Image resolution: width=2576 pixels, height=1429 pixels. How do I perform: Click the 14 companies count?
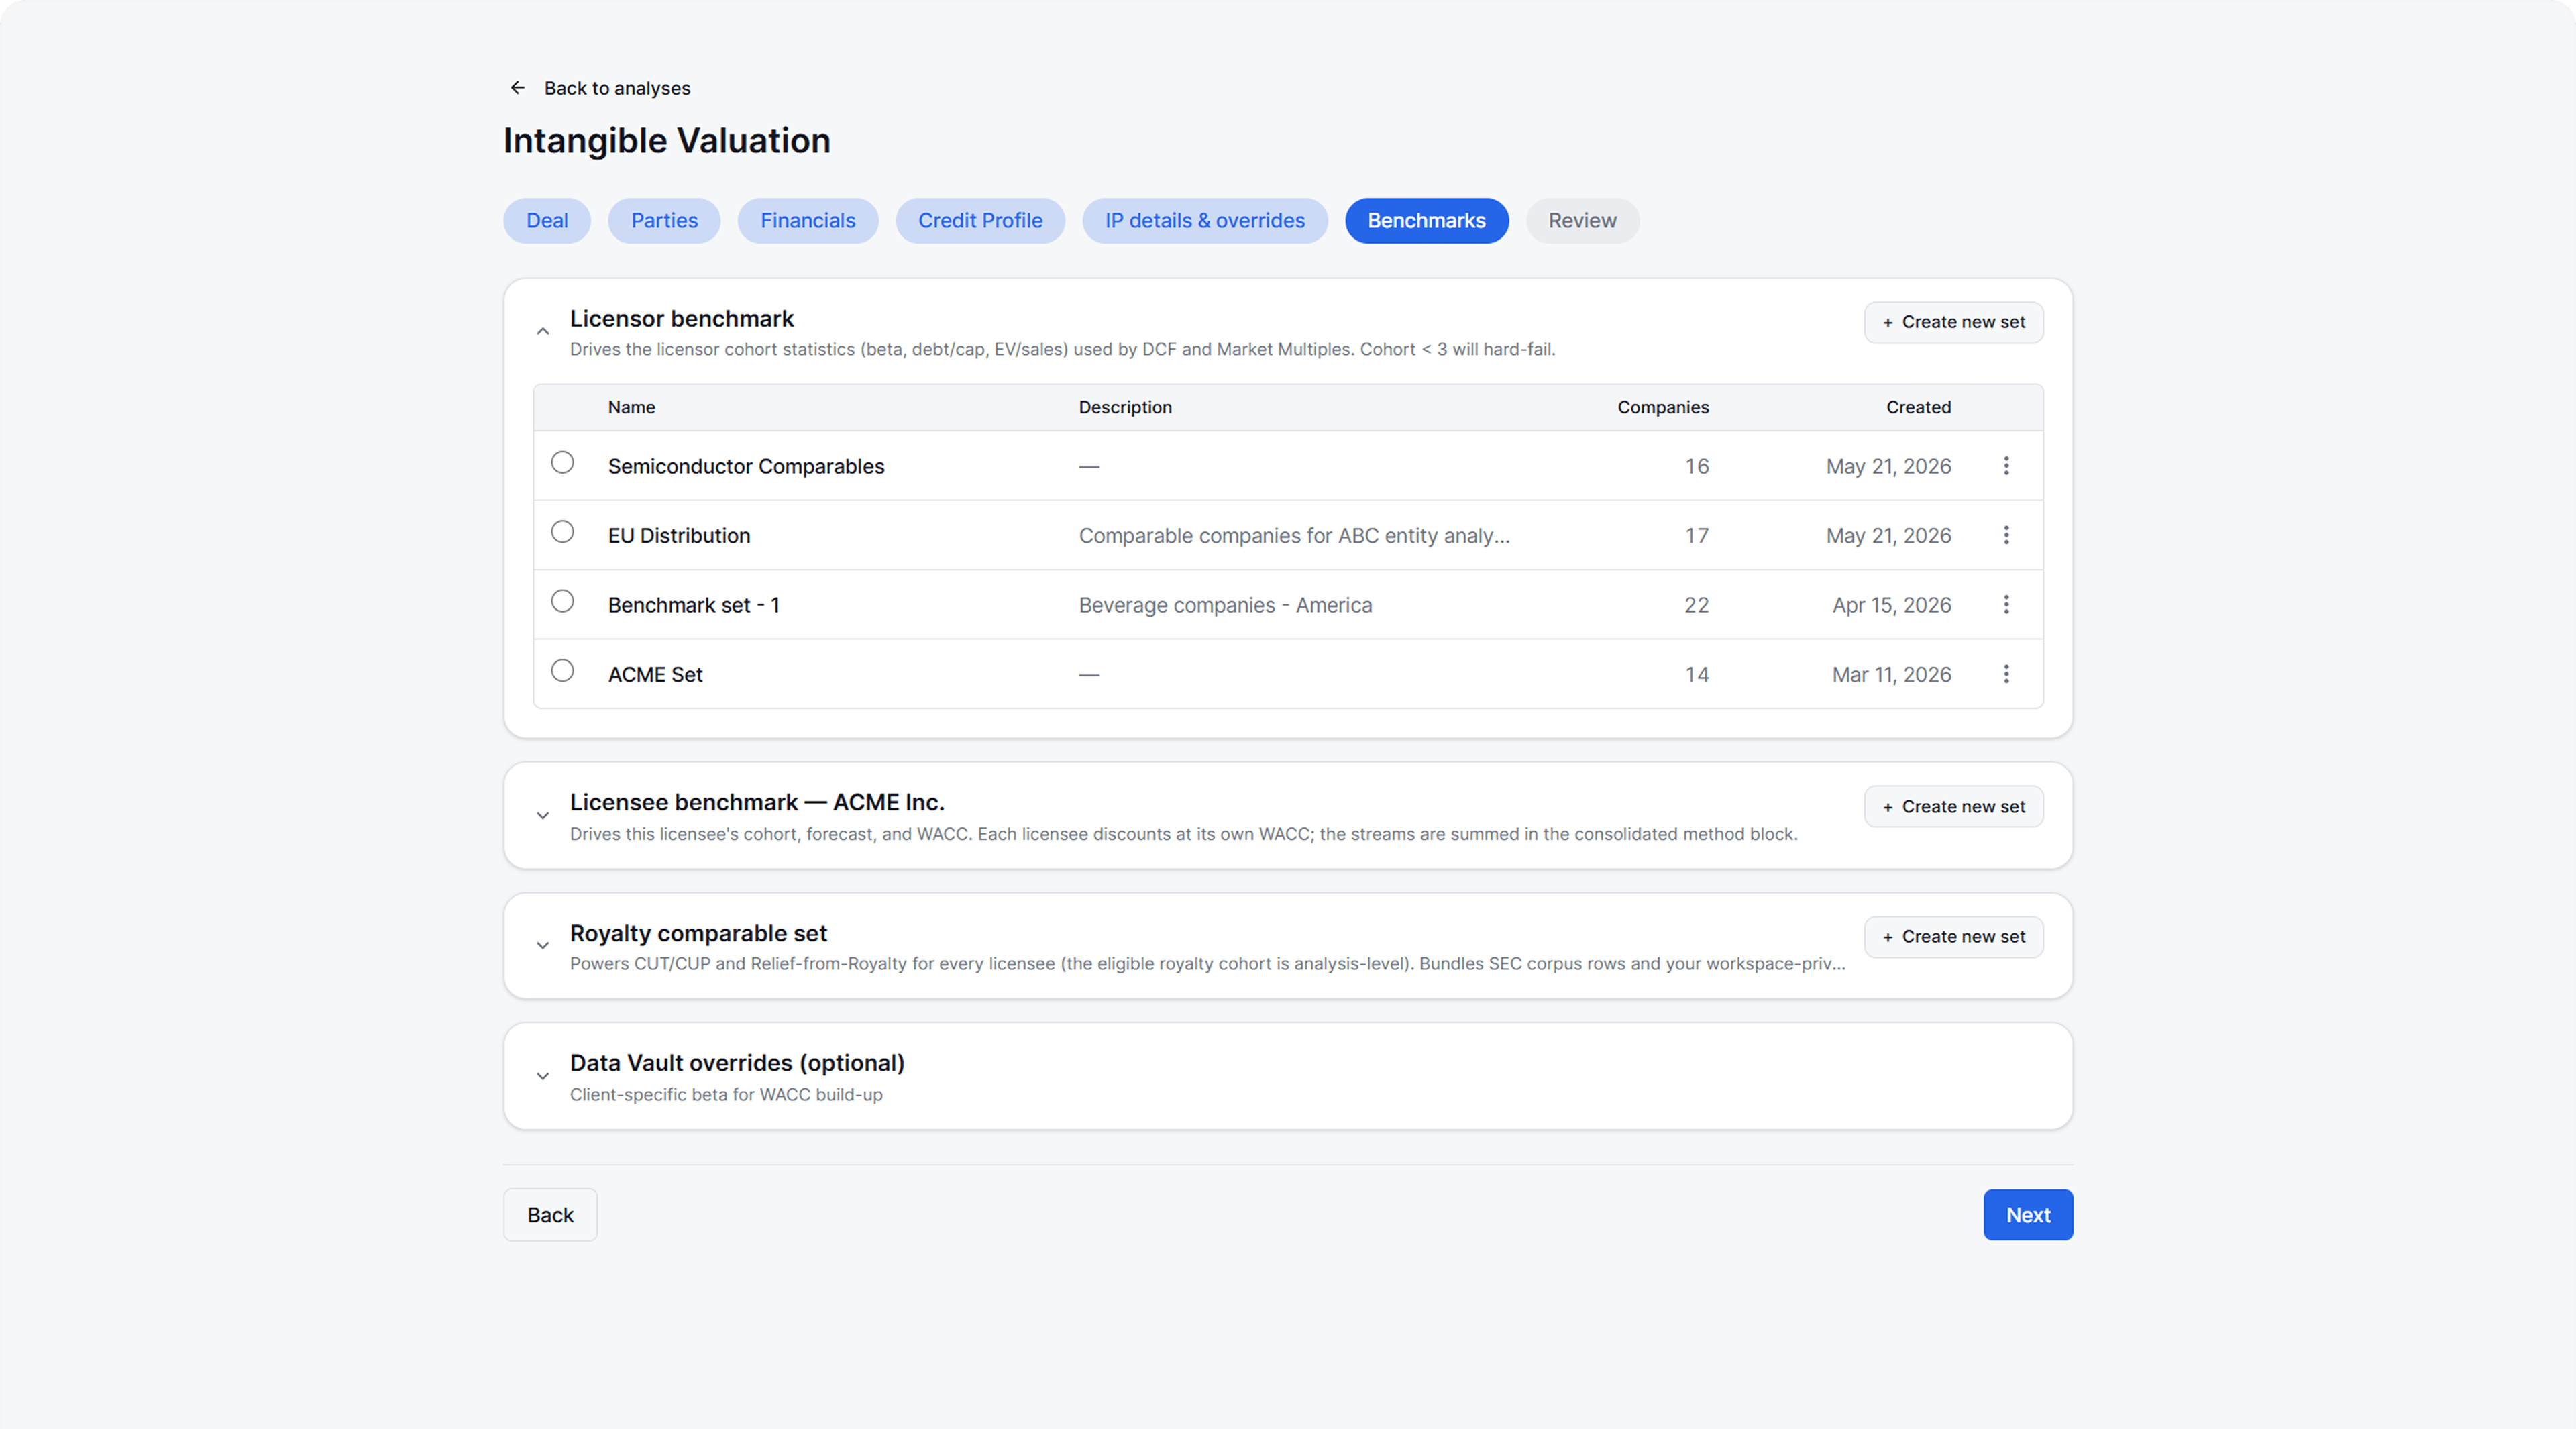(1696, 675)
